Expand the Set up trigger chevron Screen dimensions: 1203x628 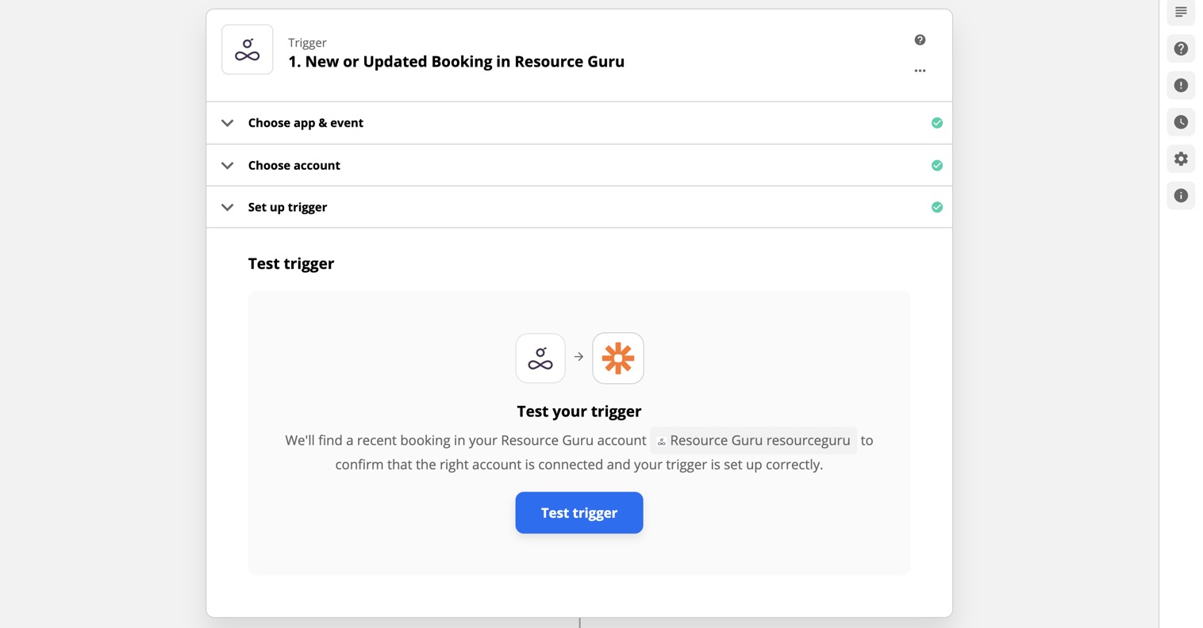[228, 208]
